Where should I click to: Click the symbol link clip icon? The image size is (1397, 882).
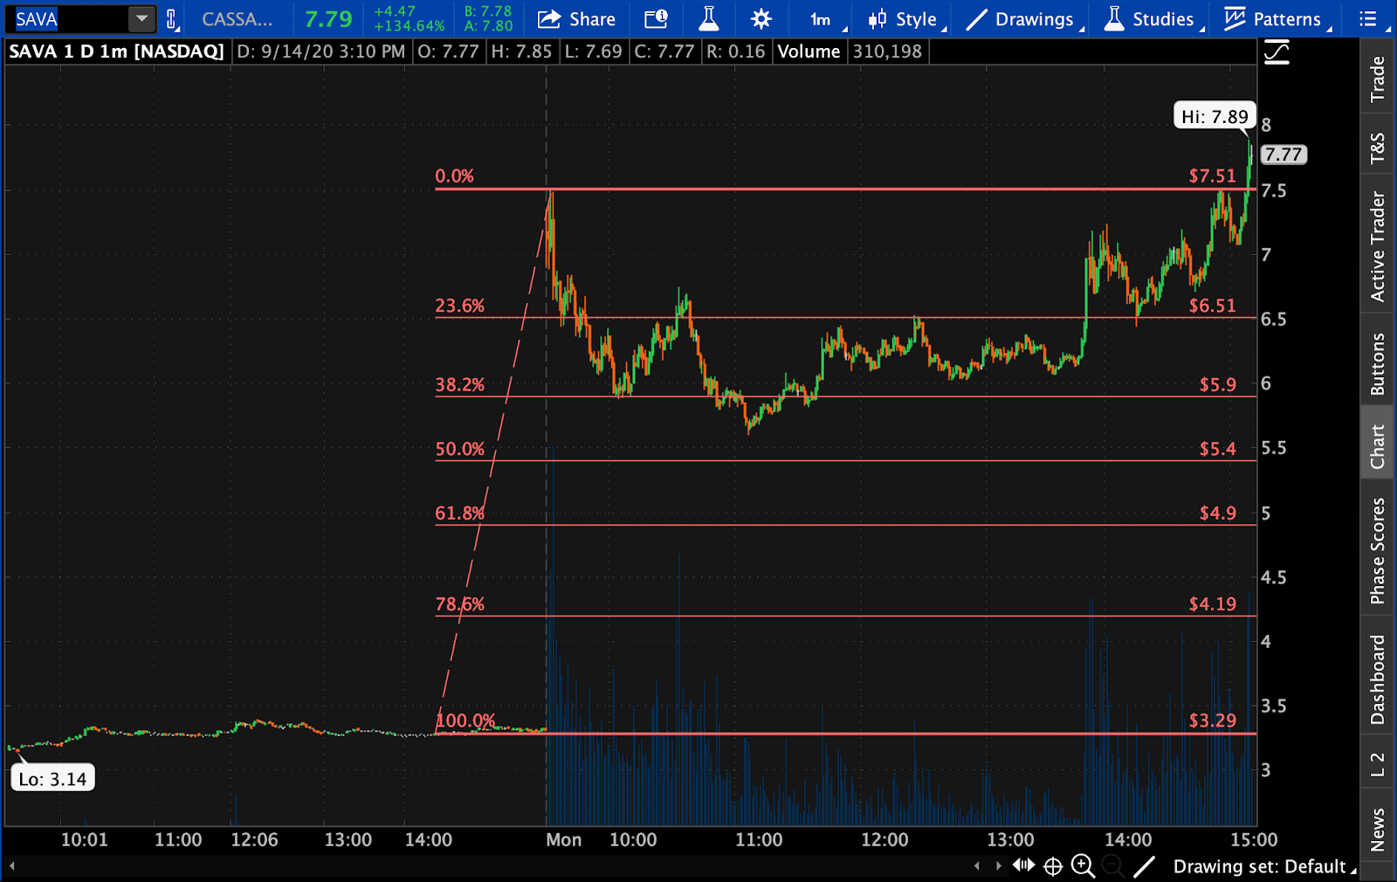(172, 19)
